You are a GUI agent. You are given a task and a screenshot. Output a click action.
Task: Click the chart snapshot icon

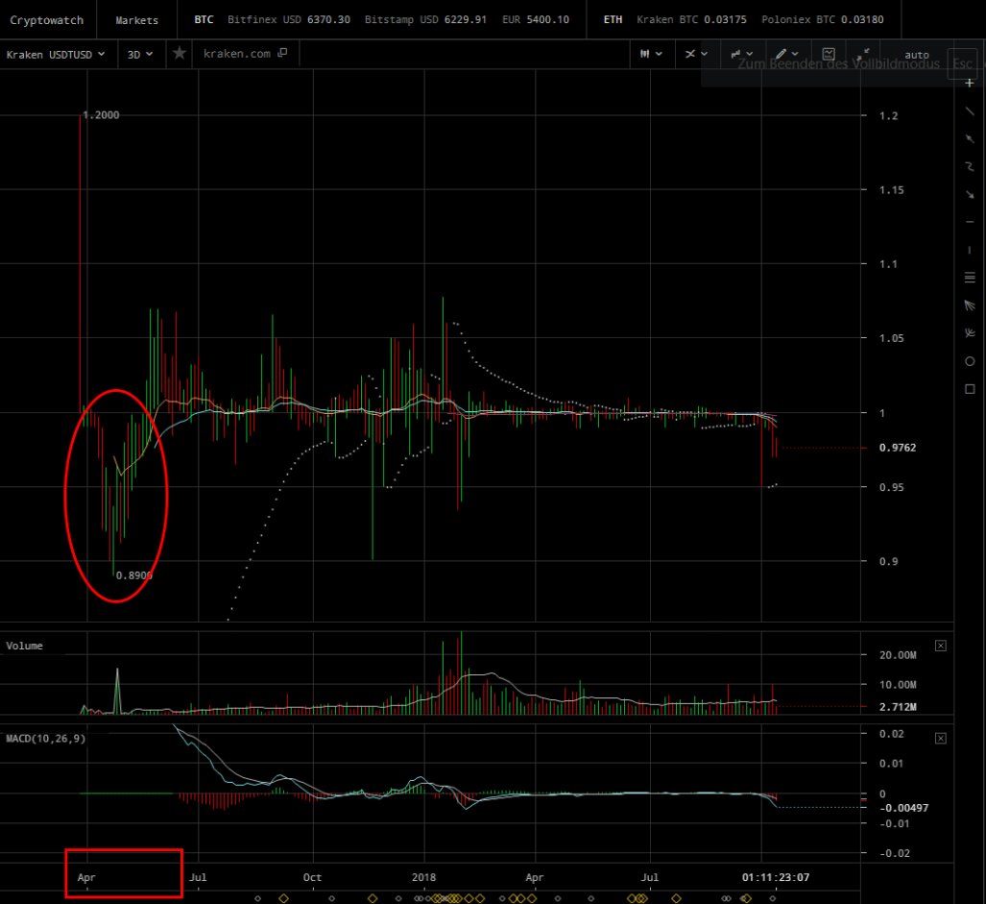point(829,54)
